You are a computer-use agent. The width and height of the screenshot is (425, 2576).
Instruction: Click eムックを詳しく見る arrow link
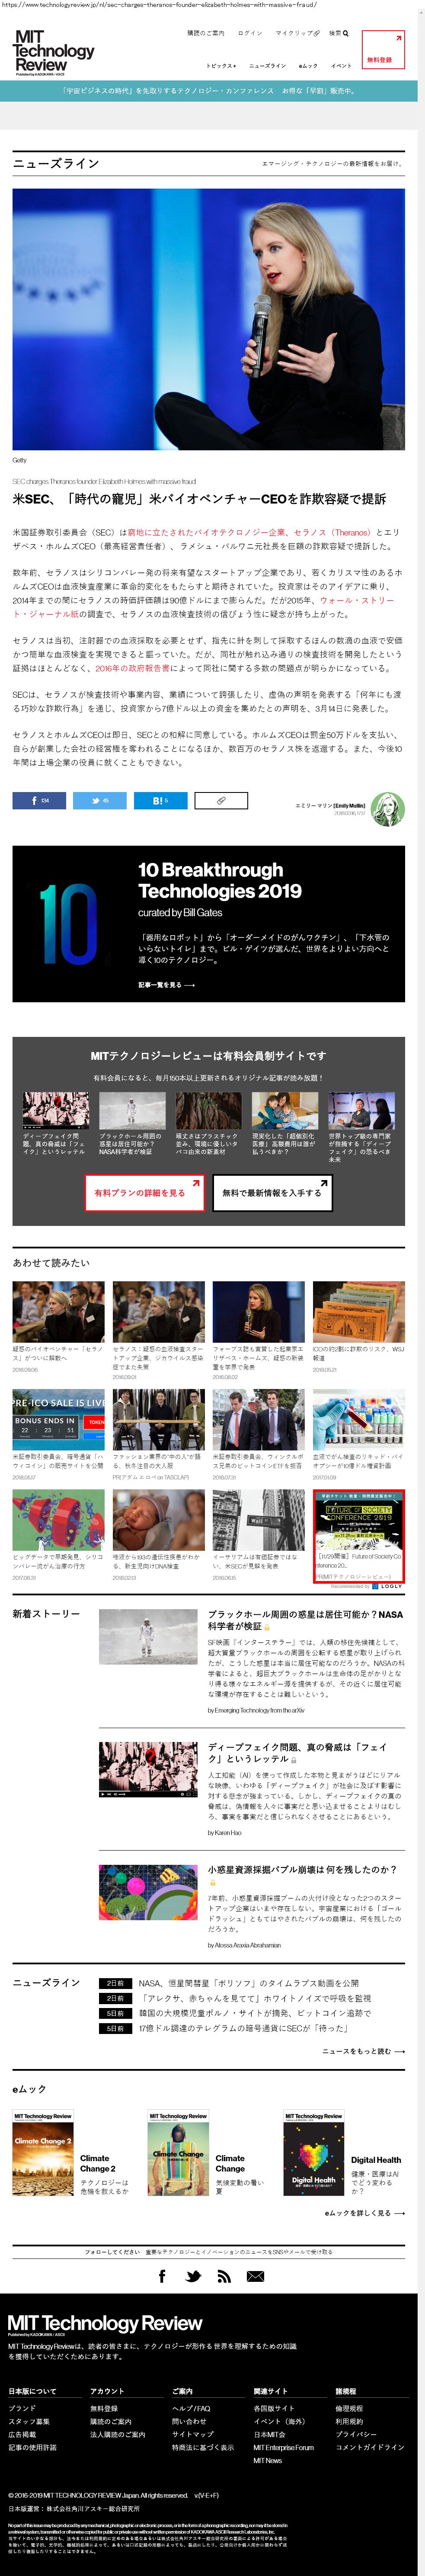pyautogui.click(x=365, y=2213)
